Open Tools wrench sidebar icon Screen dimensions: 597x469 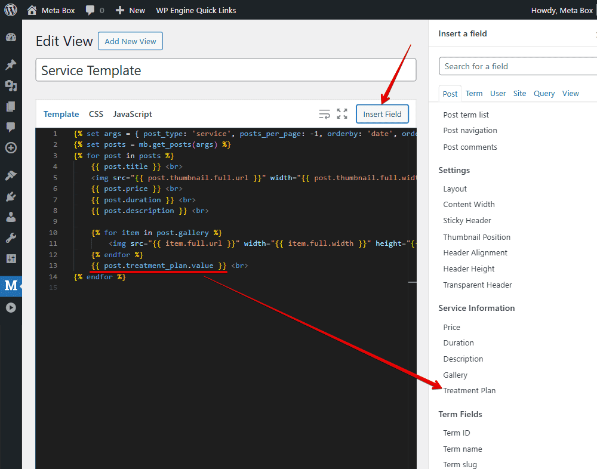point(11,238)
